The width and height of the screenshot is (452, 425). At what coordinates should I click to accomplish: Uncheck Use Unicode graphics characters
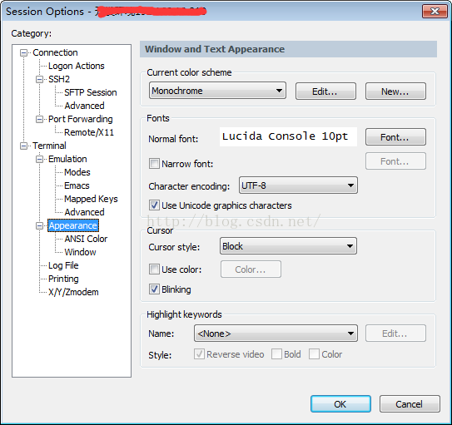tap(154, 205)
